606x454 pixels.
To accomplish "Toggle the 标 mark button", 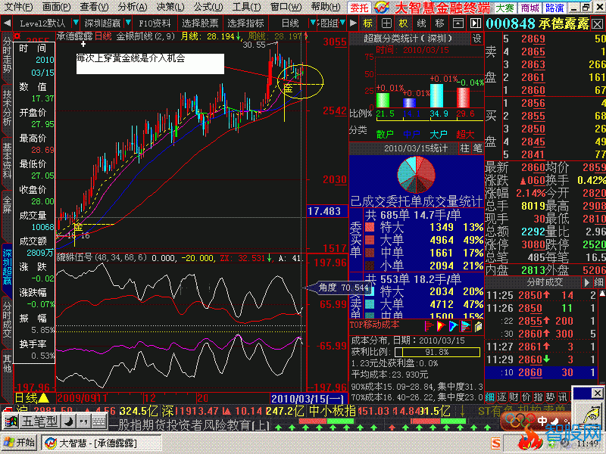I will click(x=367, y=23).
